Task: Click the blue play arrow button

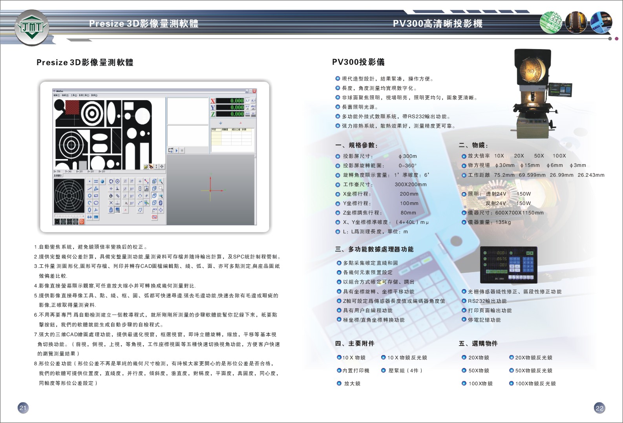Action: 177,150
